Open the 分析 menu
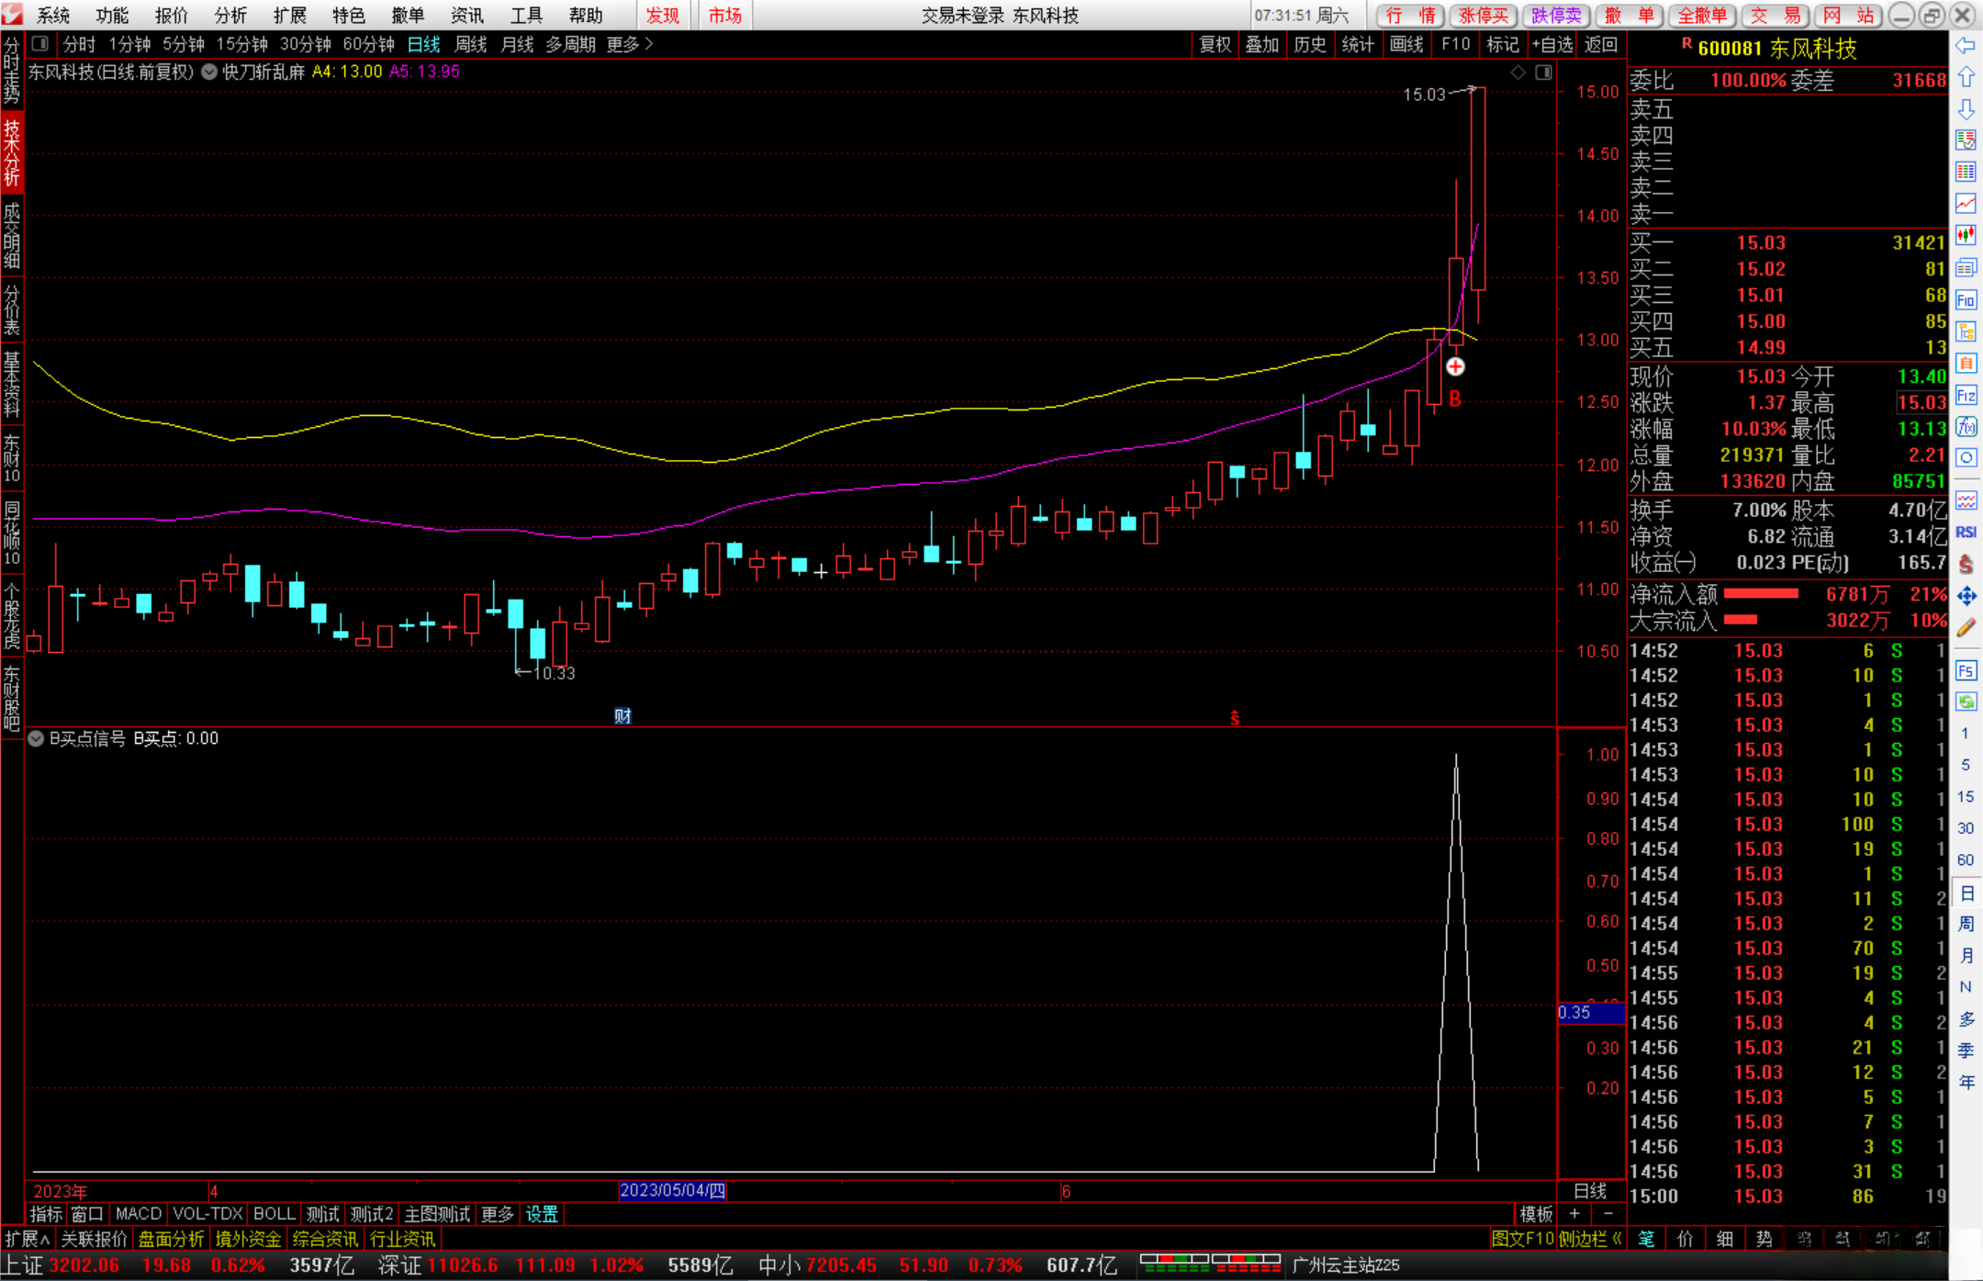This screenshot has height=1281, width=1983. pyautogui.click(x=230, y=16)
